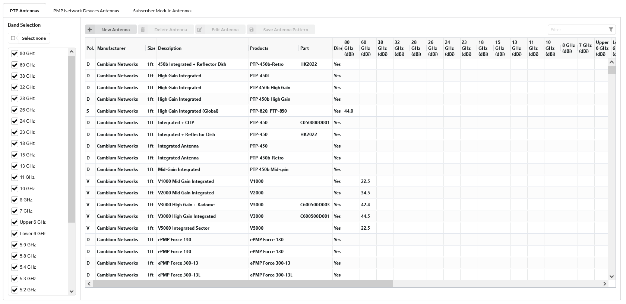Click the band list vertical scrollbar thumb

tap(72, 139)
